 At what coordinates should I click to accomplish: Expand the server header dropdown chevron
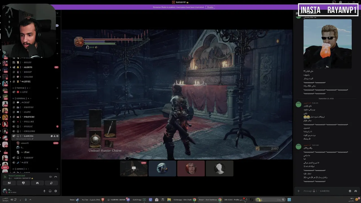[x=57, y=13]
